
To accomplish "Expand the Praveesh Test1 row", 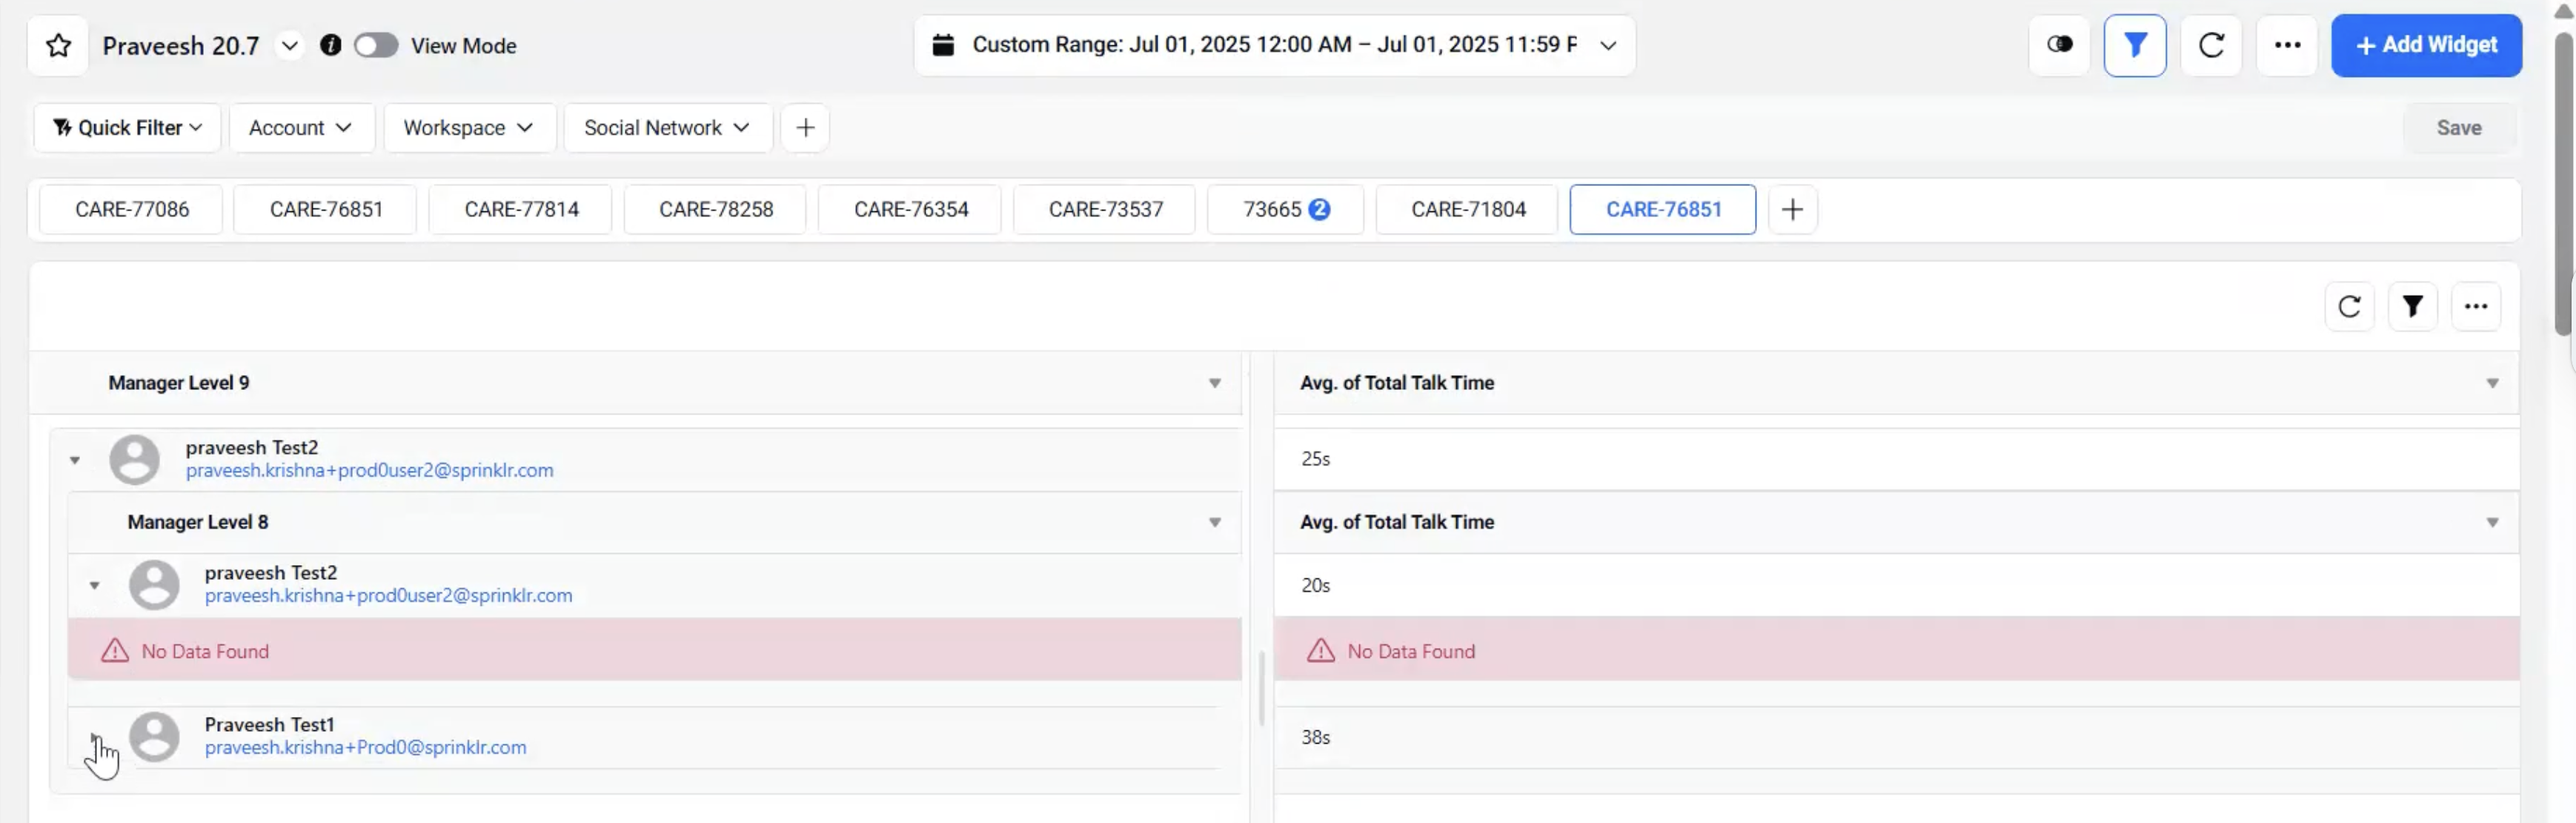I will tap(94, 738).
